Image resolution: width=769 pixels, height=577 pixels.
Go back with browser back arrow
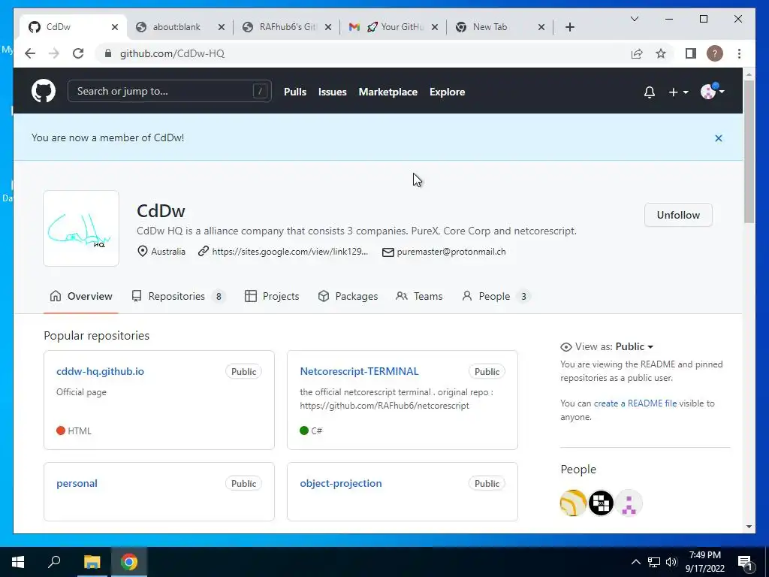(30, 53)
